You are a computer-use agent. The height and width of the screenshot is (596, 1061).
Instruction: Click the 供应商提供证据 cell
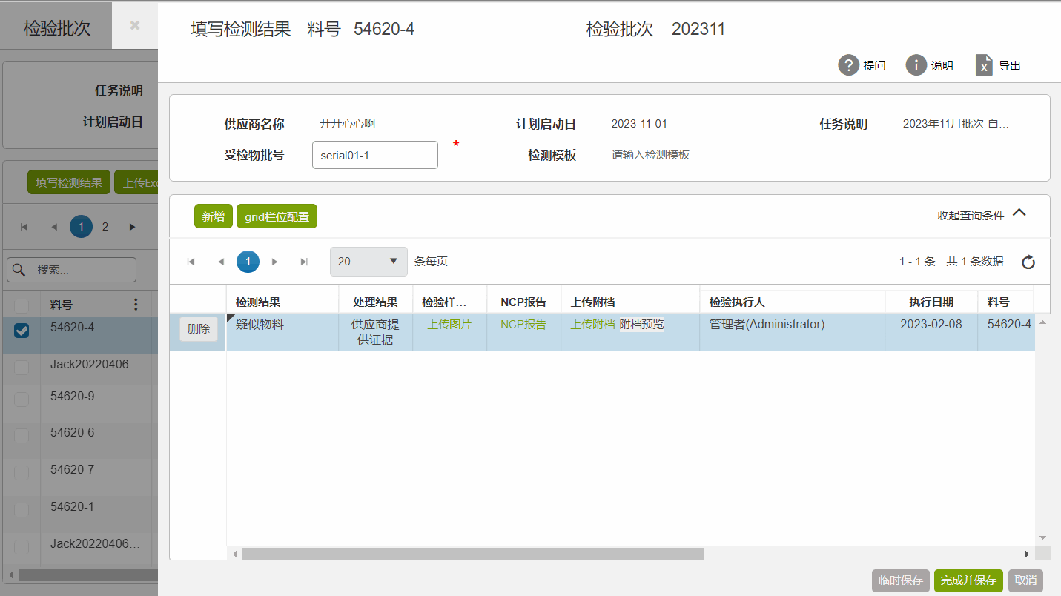tap(375, 331)
